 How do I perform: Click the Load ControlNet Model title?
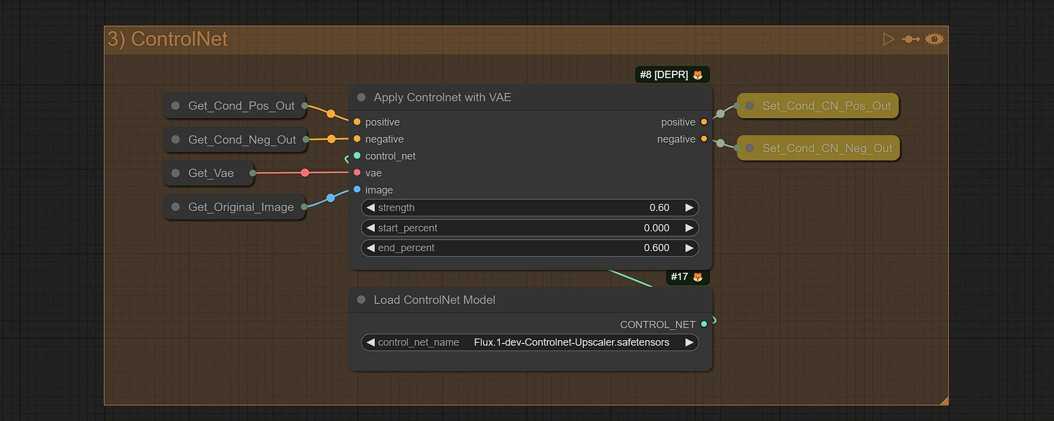coord(434,300)
